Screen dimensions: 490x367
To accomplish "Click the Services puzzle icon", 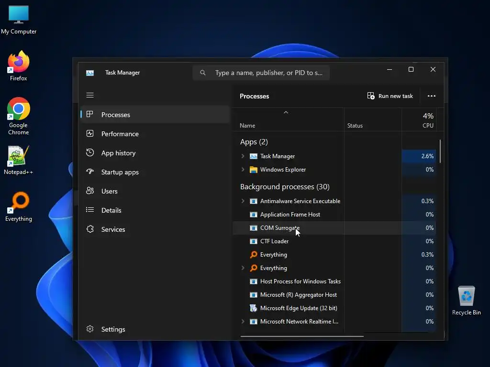I will (x=90, y=229).
